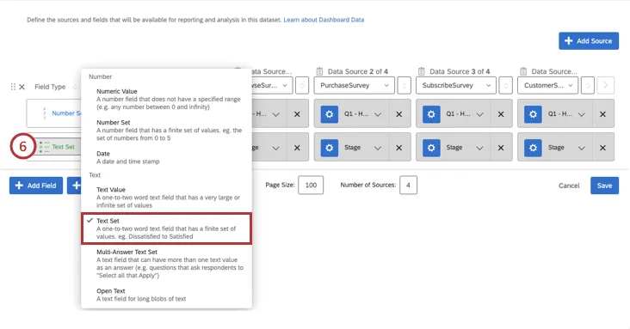The image size is (630, 329).
Task: Reorder handle next to CustomerS... dropdown
Action: click(x=588, y=85)
